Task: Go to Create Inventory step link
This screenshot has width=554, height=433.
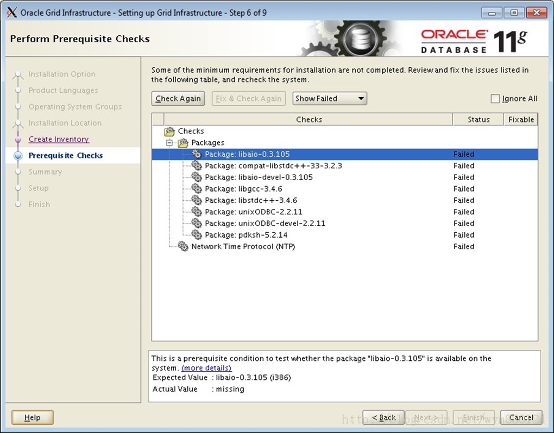Action: tap(59, 139)
